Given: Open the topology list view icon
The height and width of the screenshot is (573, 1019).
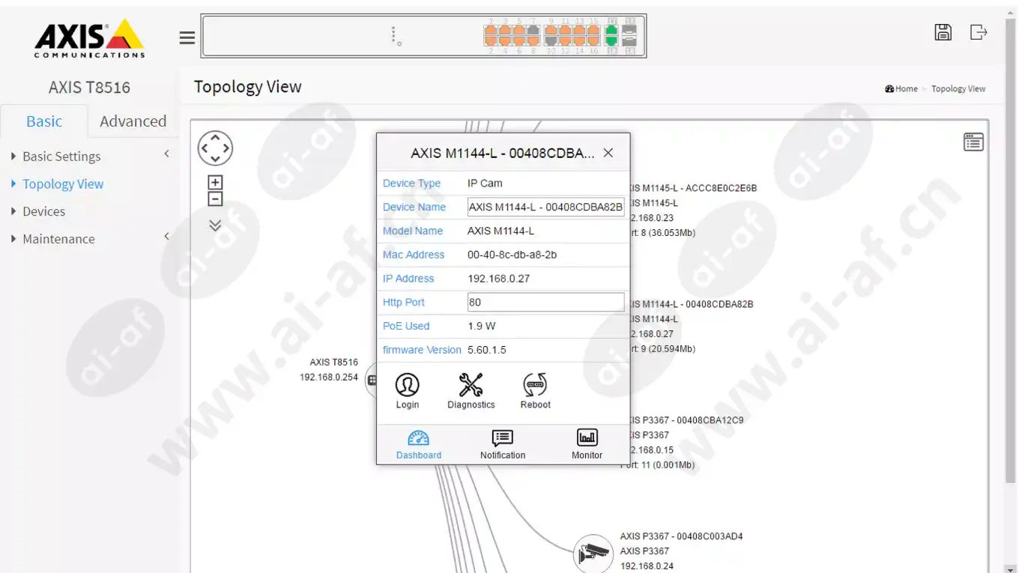Looking at the screenshot, I should coord(973,142).
